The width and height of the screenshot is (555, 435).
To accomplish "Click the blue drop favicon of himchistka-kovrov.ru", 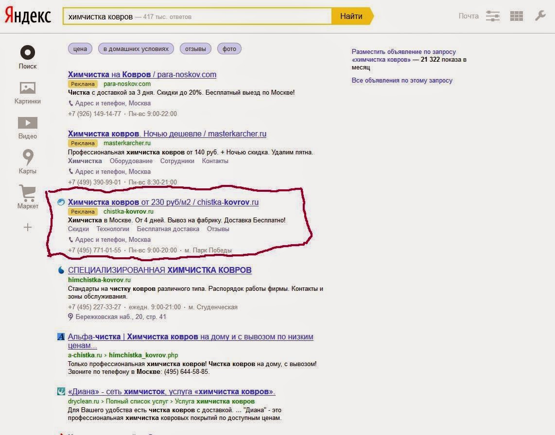I will click(x=61, y=270).
